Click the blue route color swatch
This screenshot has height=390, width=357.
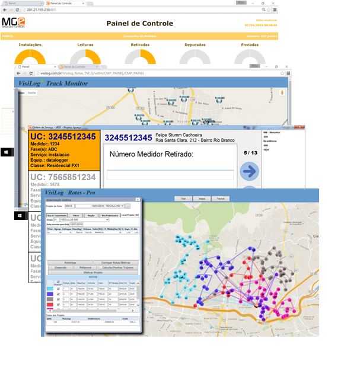coord(50,294)
